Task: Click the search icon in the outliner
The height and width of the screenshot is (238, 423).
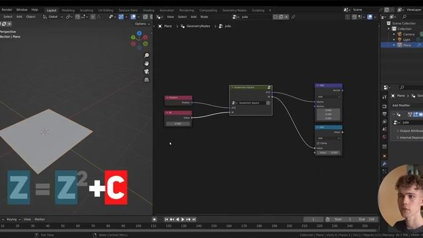Action: (x=404, y=17)
